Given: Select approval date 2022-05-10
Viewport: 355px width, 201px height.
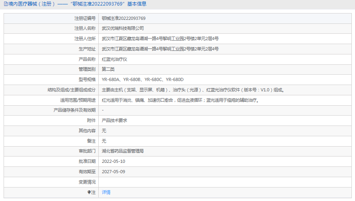Looking at the screenshot, I should [x=113, y=161].
